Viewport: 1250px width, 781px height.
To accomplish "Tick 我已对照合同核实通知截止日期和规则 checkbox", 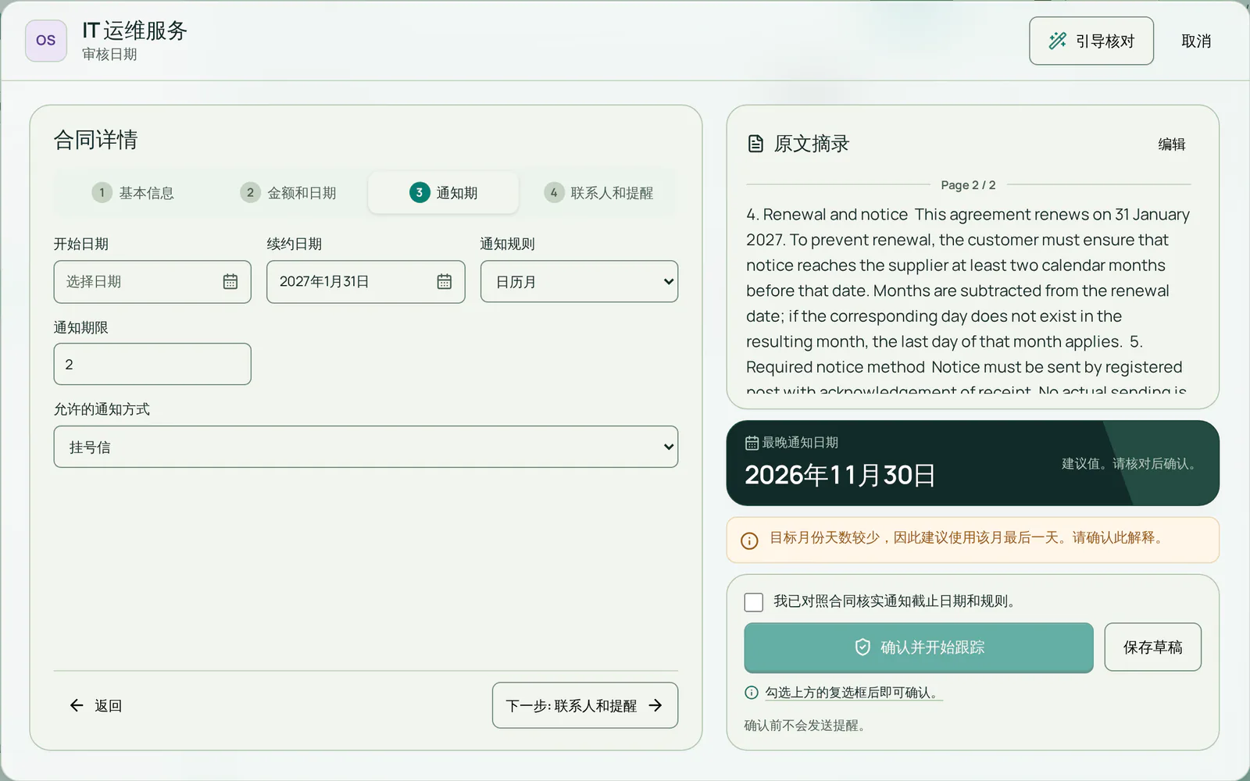I will pyautogui.click(x=754, y=602).
